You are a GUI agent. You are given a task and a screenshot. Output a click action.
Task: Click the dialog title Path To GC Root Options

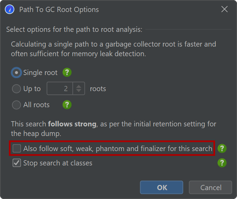coord(59,10)
